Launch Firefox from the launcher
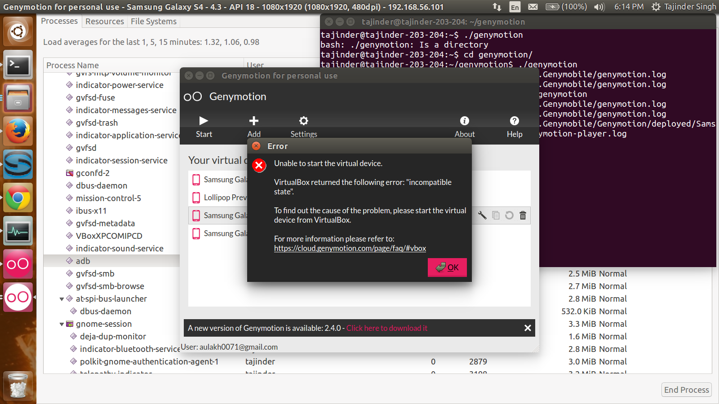This screenshot has width=719, height=404. [18, 131]
